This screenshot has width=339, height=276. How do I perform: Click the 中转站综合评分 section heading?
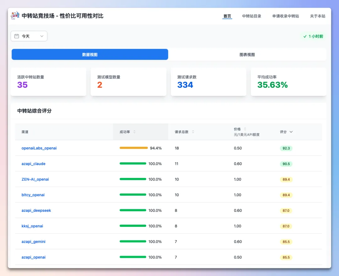[x=35, y=111]
